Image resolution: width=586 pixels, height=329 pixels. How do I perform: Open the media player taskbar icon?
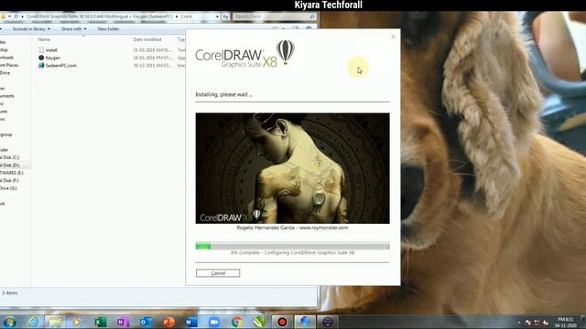click(x=77, y=322)
